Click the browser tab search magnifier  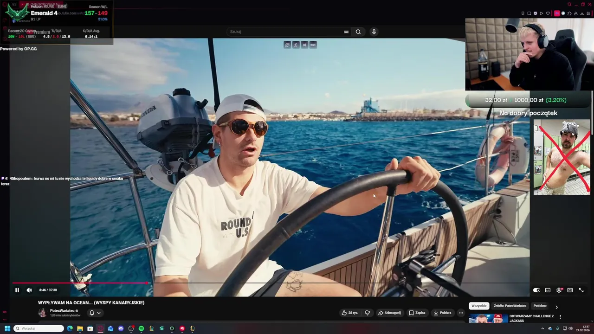tap(569, 4)
